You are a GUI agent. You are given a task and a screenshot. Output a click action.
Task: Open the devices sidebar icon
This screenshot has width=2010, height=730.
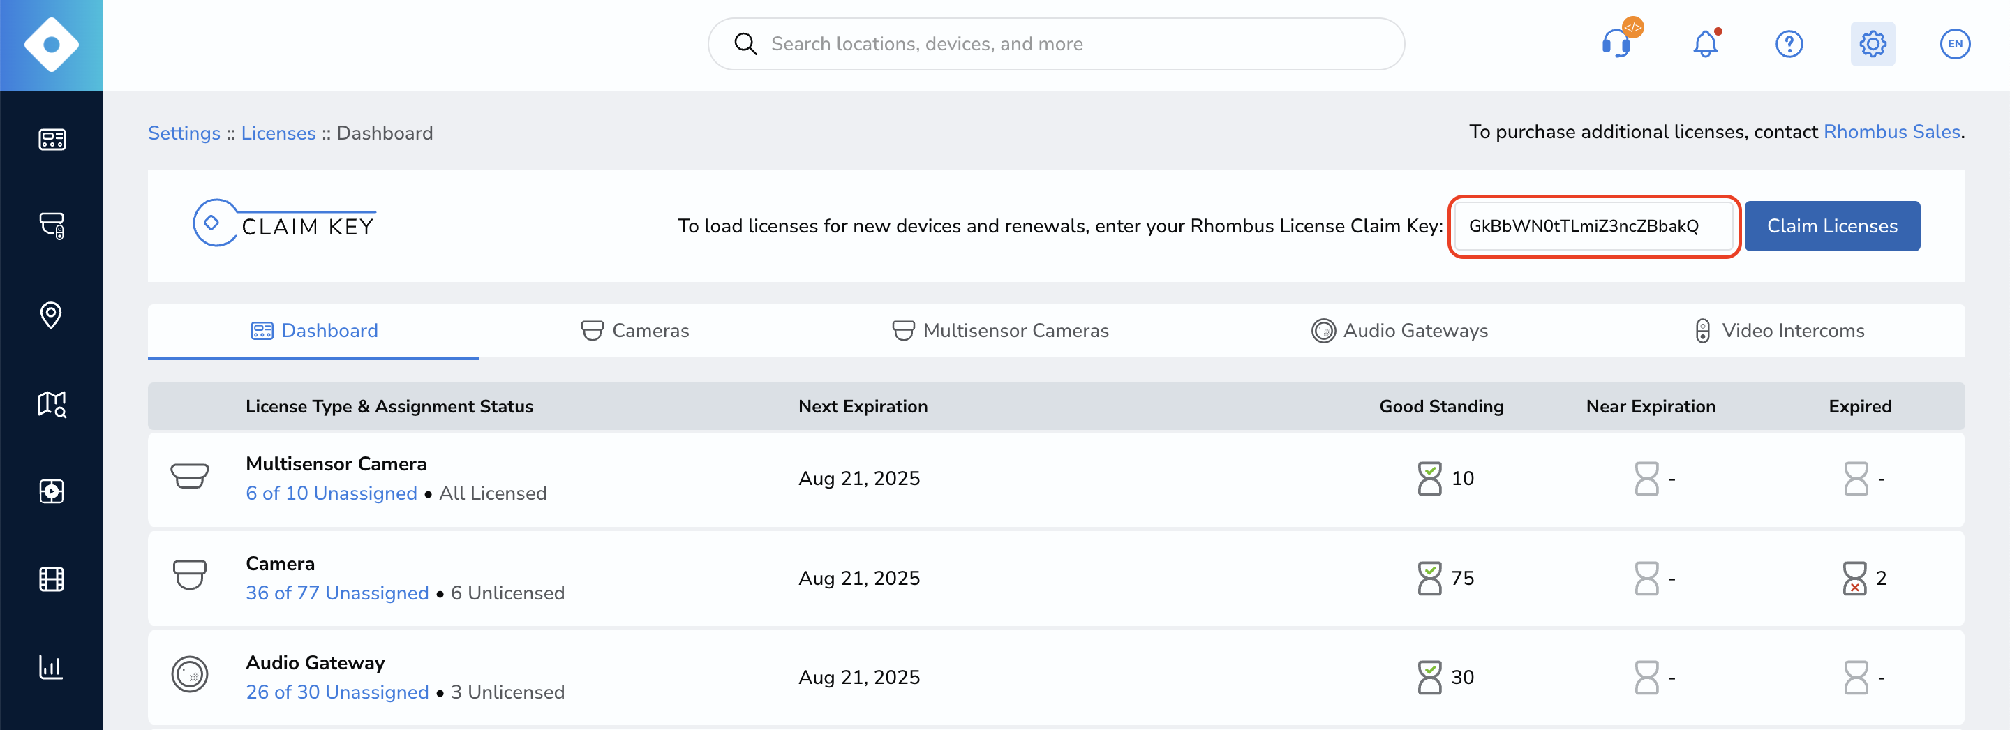(x=52, y=226)
